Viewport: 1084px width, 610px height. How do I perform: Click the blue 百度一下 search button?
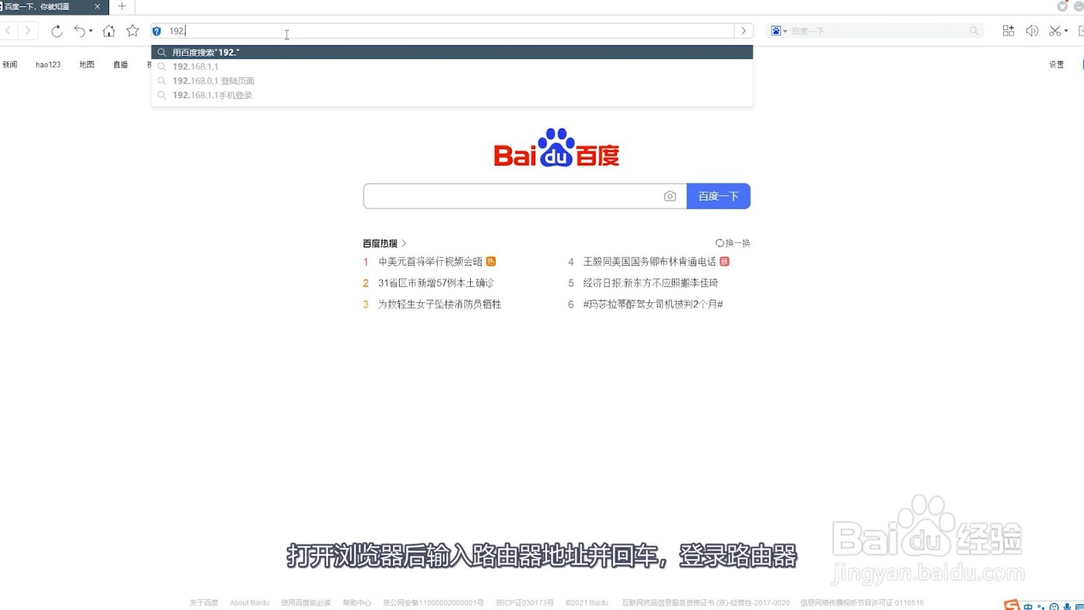[718, 196]
